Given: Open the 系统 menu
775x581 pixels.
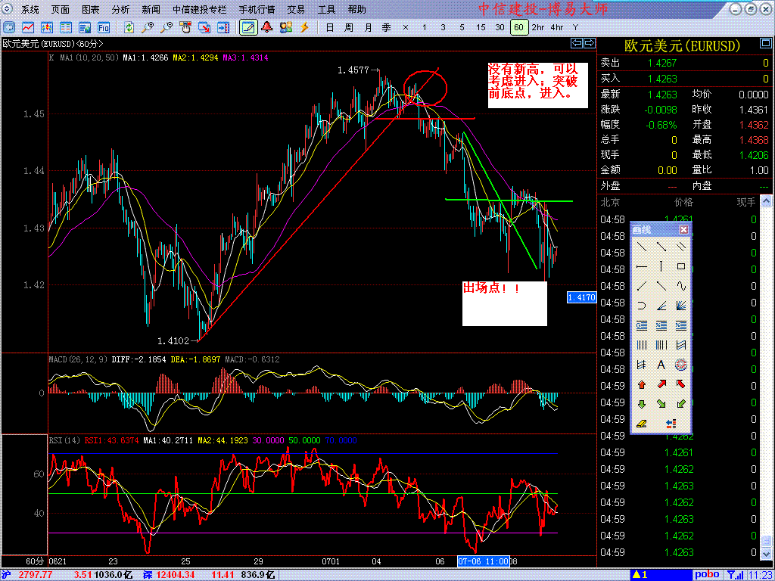Looking at the screenshot, I should point(30,9).
